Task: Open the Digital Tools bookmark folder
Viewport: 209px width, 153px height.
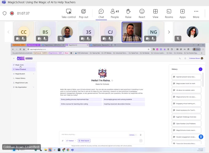Action: click(x=134, y=53)
